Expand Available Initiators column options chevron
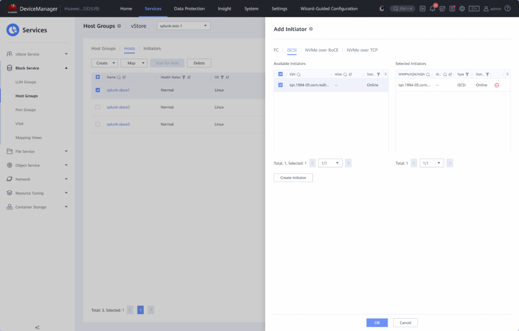This screenshot has width=519, height=331. click(386, 74)
